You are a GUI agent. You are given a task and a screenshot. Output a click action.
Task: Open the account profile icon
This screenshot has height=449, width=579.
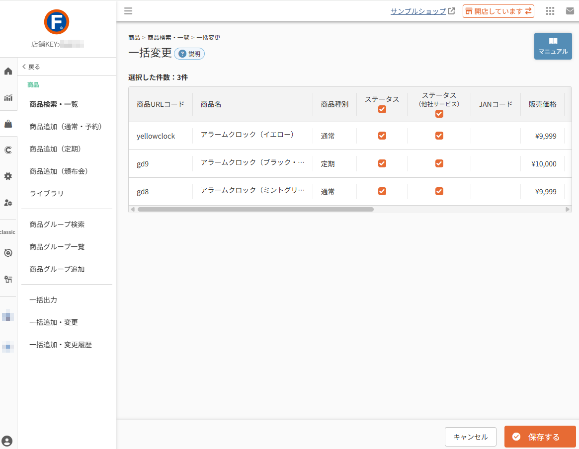click(7, 441)
